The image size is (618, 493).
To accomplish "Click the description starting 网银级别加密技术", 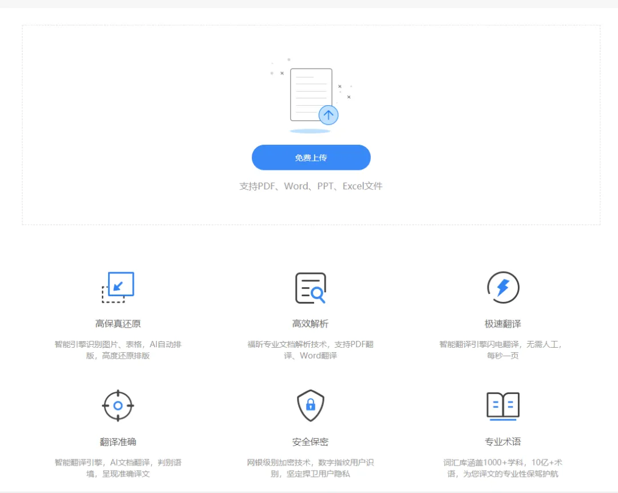I will (x=311, y=468).
